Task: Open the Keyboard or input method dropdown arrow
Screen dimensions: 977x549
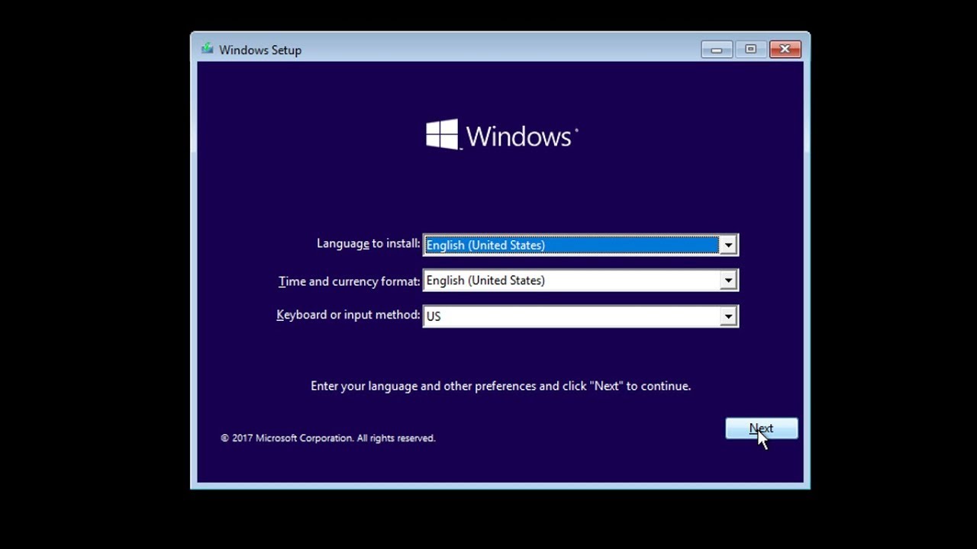Action: [728, 316]
